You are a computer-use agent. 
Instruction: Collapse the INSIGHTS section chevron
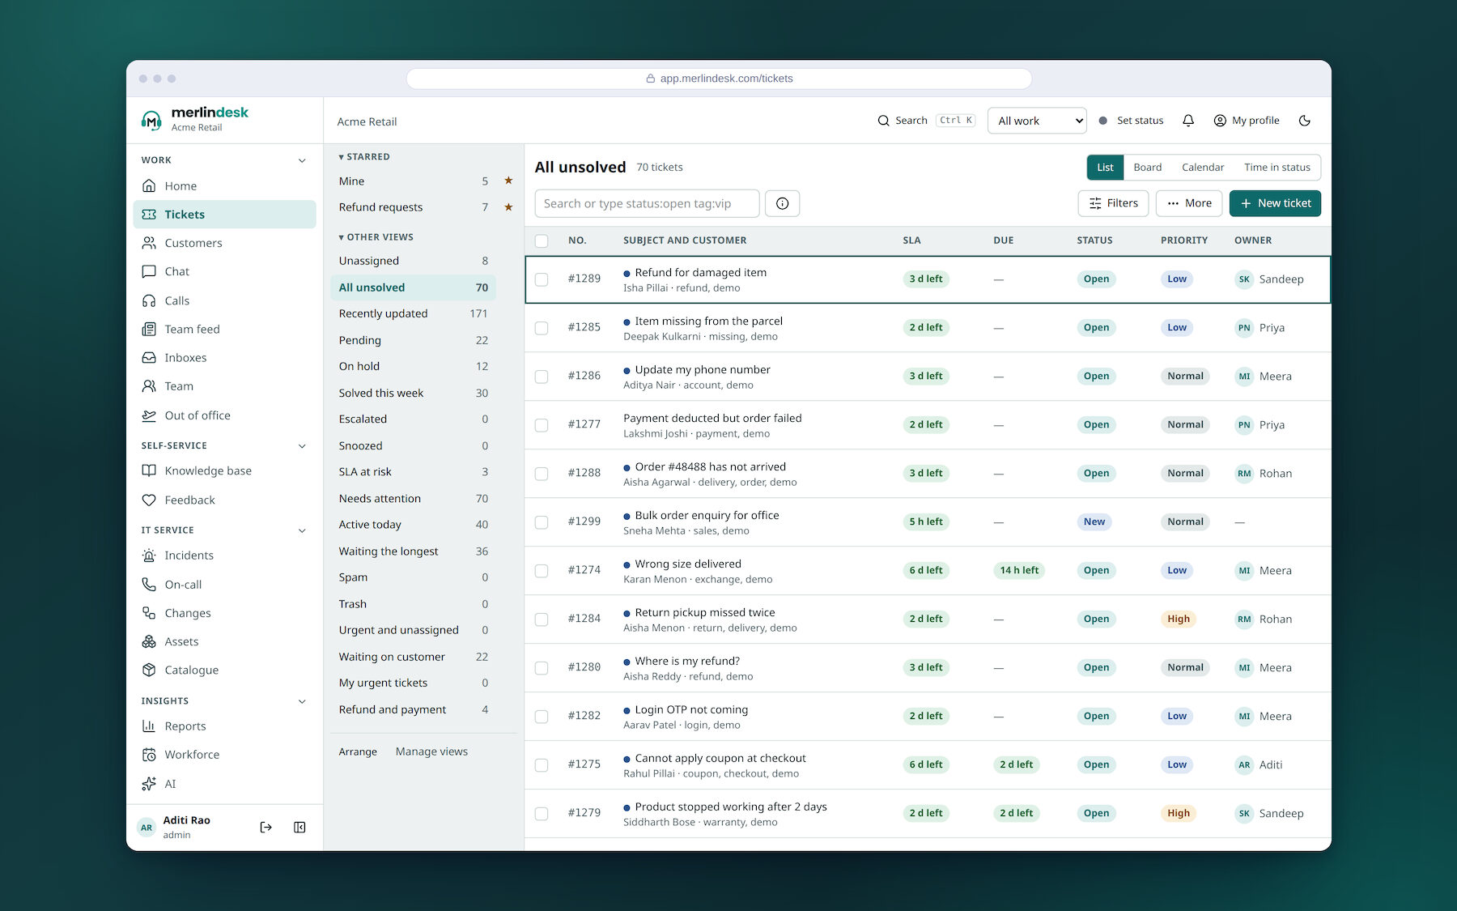click(x=302, y=701)
